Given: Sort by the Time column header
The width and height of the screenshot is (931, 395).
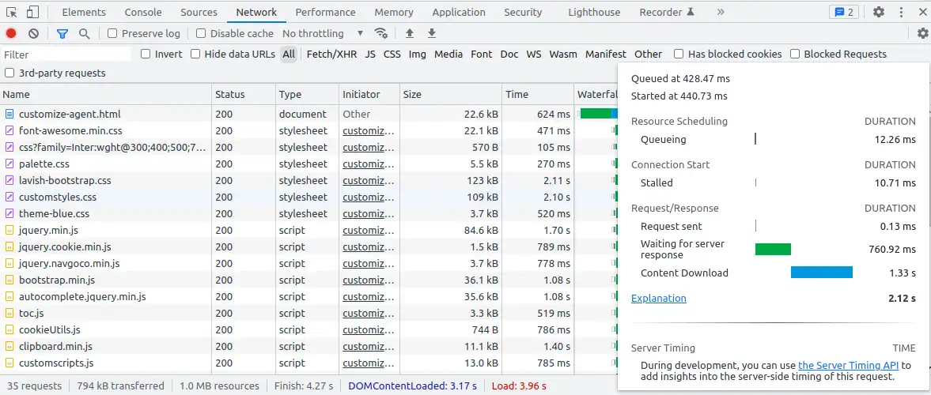Looking at the screenshot, I should tap(538, 94).
